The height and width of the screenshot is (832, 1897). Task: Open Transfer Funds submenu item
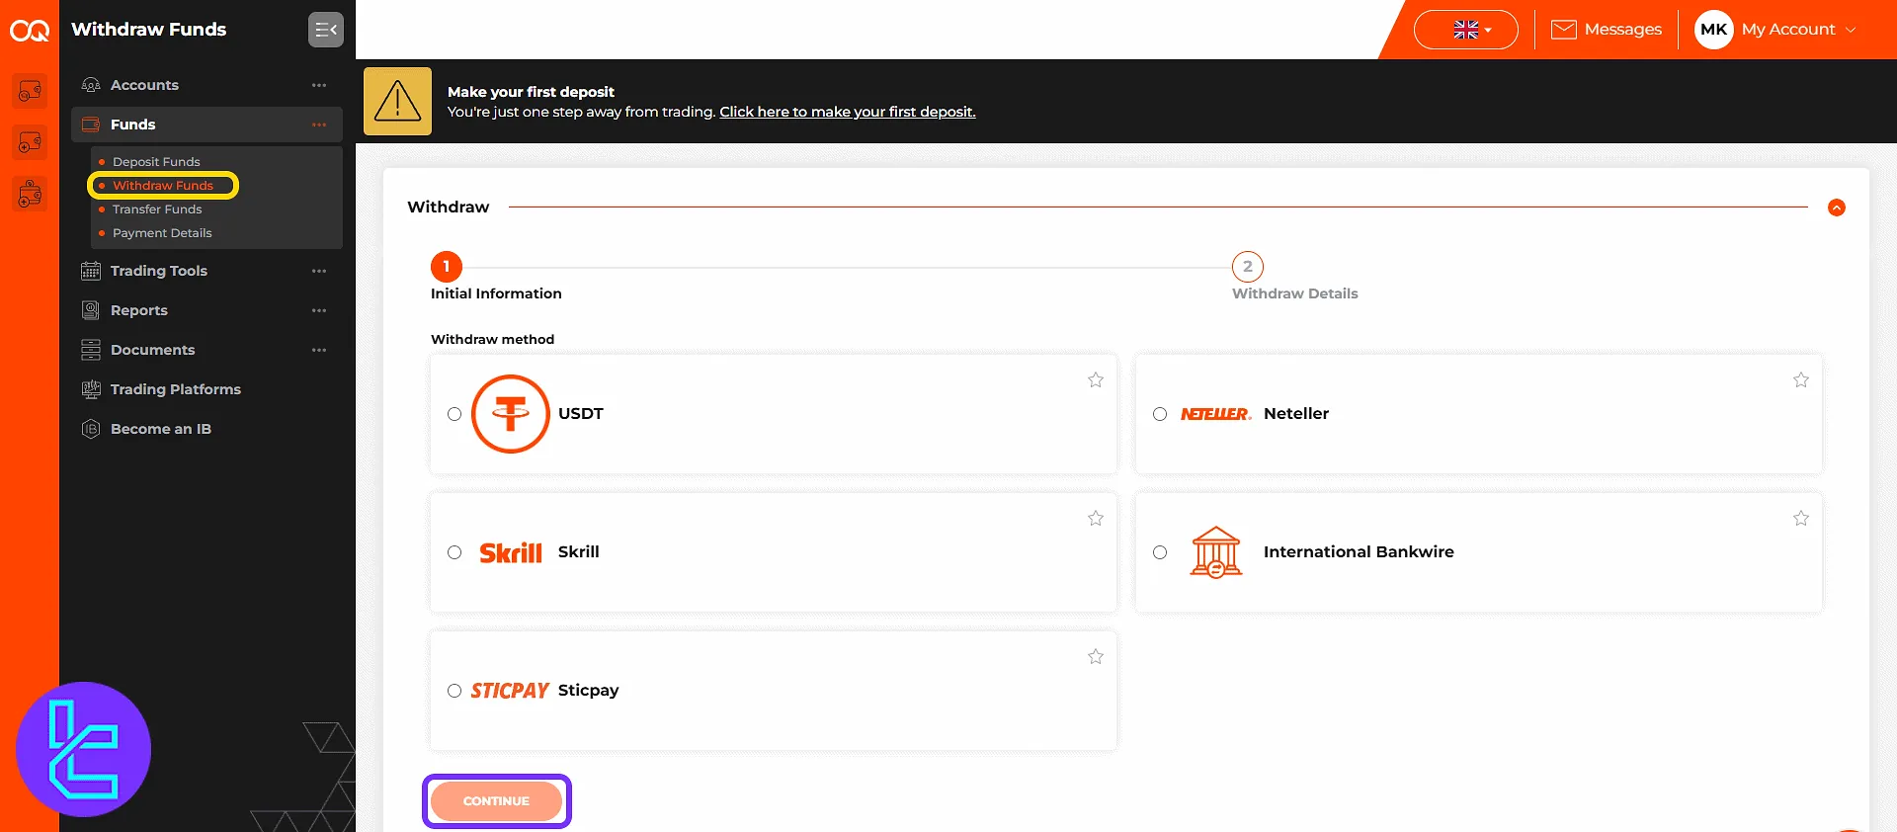pyautogui.click(x=157, y=209)
